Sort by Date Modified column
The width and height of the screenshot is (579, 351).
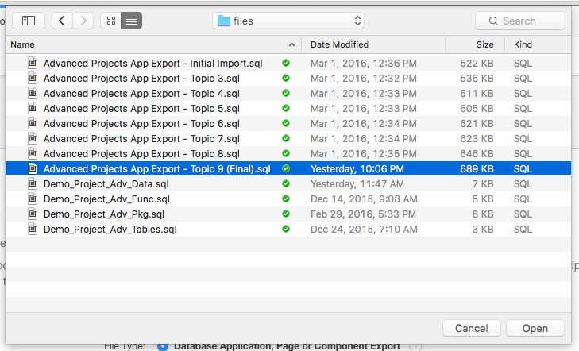coord(339,44)
